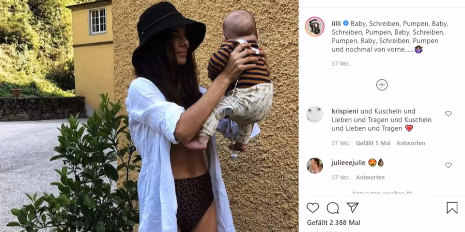Click the julieeejulie username link
The height and width of the screenshot is (232, 465).
pos(348,163)
